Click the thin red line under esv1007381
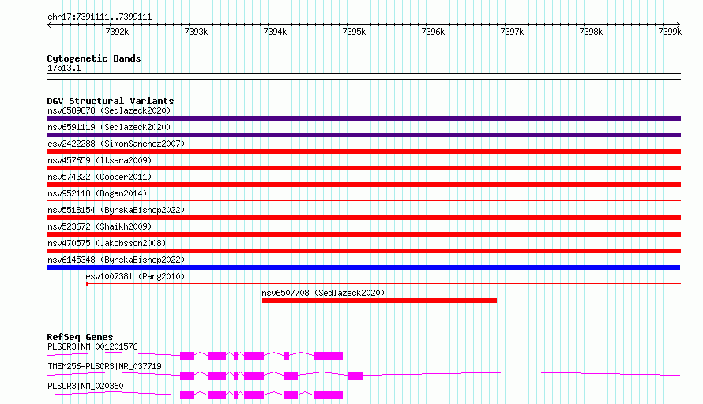 383,283
